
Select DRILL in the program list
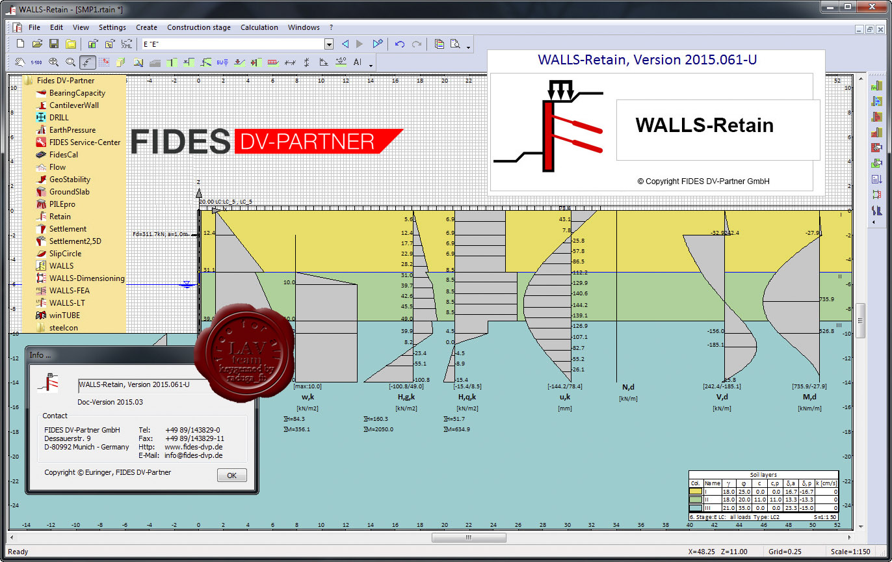(59, 118)
